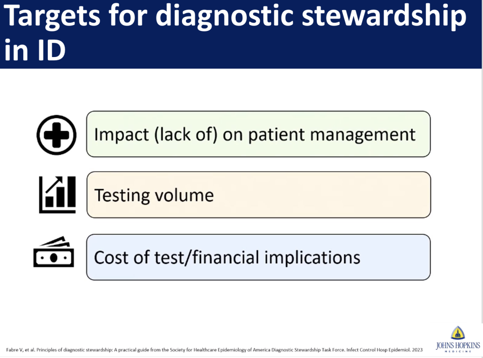Click the Johns Hopkins dome logo
Image resolution: width=483 pixels, height=358 pixels.
pyautogui.click(x=458, y=333)
